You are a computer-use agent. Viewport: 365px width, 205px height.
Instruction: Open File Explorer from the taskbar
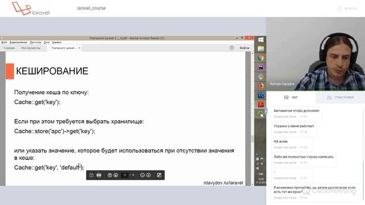(261, 49)
